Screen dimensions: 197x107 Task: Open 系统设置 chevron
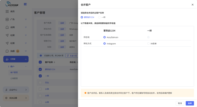point(26,98)
